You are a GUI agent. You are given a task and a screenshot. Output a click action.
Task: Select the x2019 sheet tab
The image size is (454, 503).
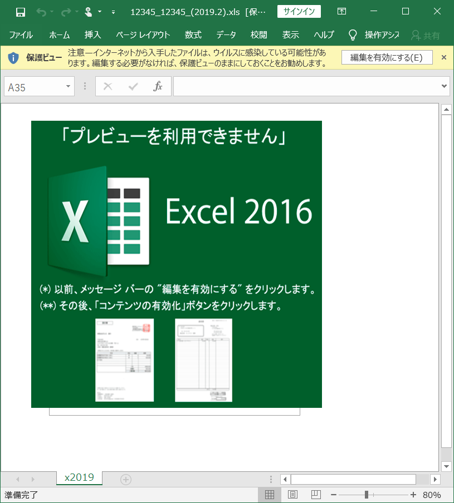(79, 477)
